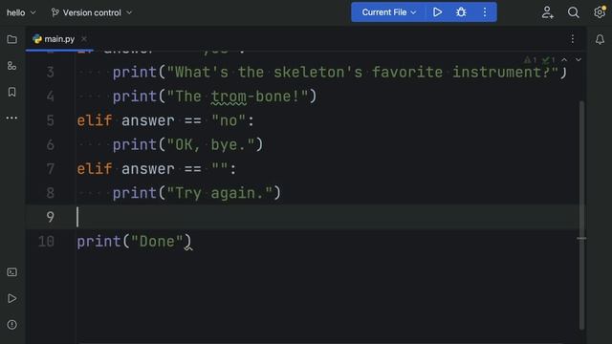Show more tool windows ellipsis
612x344 pixels.
click(11, 118)
